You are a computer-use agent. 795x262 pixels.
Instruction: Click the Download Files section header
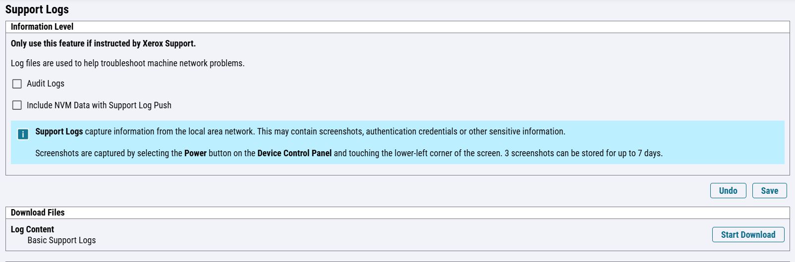tap(38, 213)
